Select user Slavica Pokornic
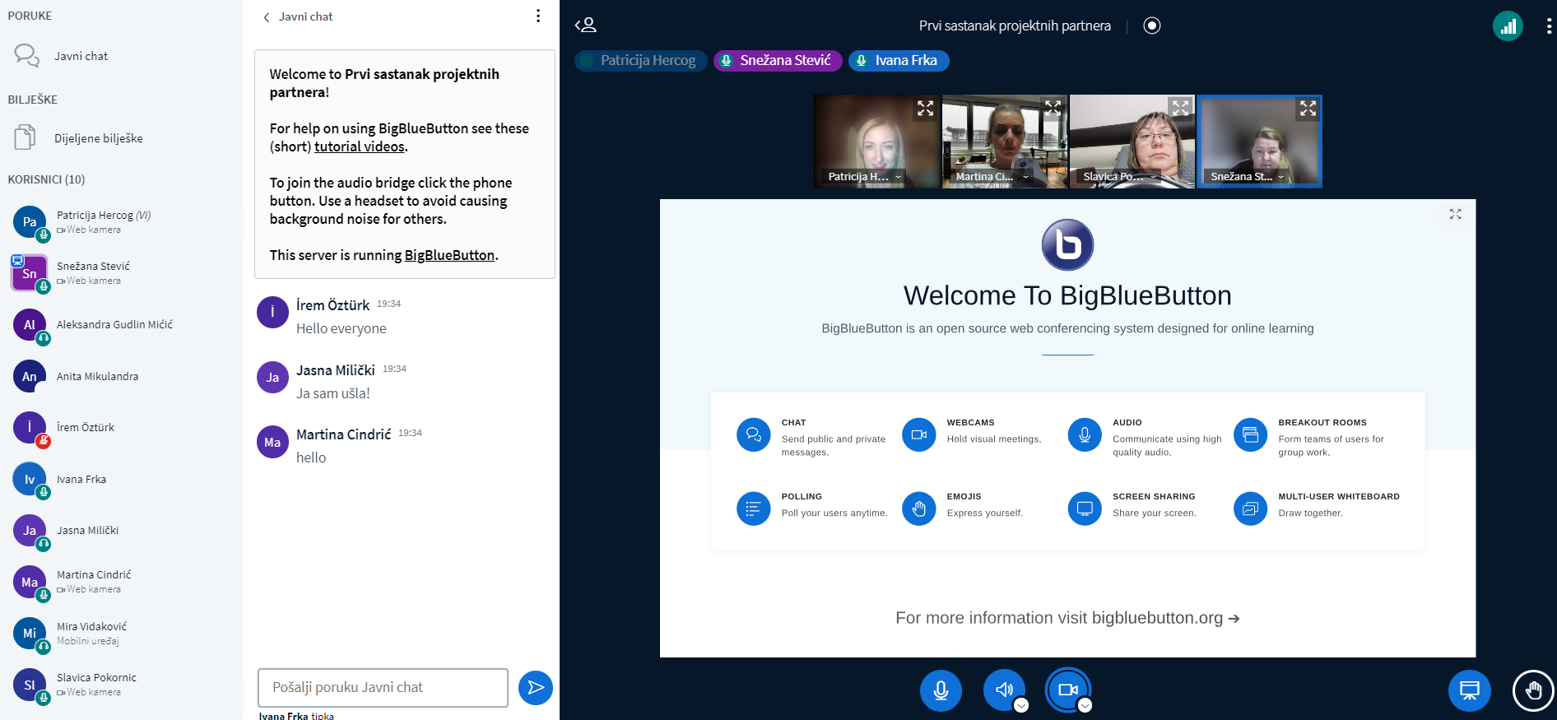This screenshot has width=1557, height=720. coord(122,685)
